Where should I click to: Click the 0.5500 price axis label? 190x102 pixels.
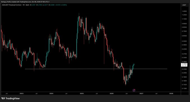coord(184,41)
